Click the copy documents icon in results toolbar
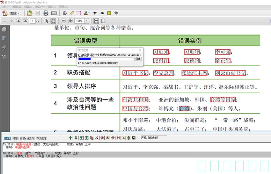Screen dimensions: 271x174 (x=91, y=138)
